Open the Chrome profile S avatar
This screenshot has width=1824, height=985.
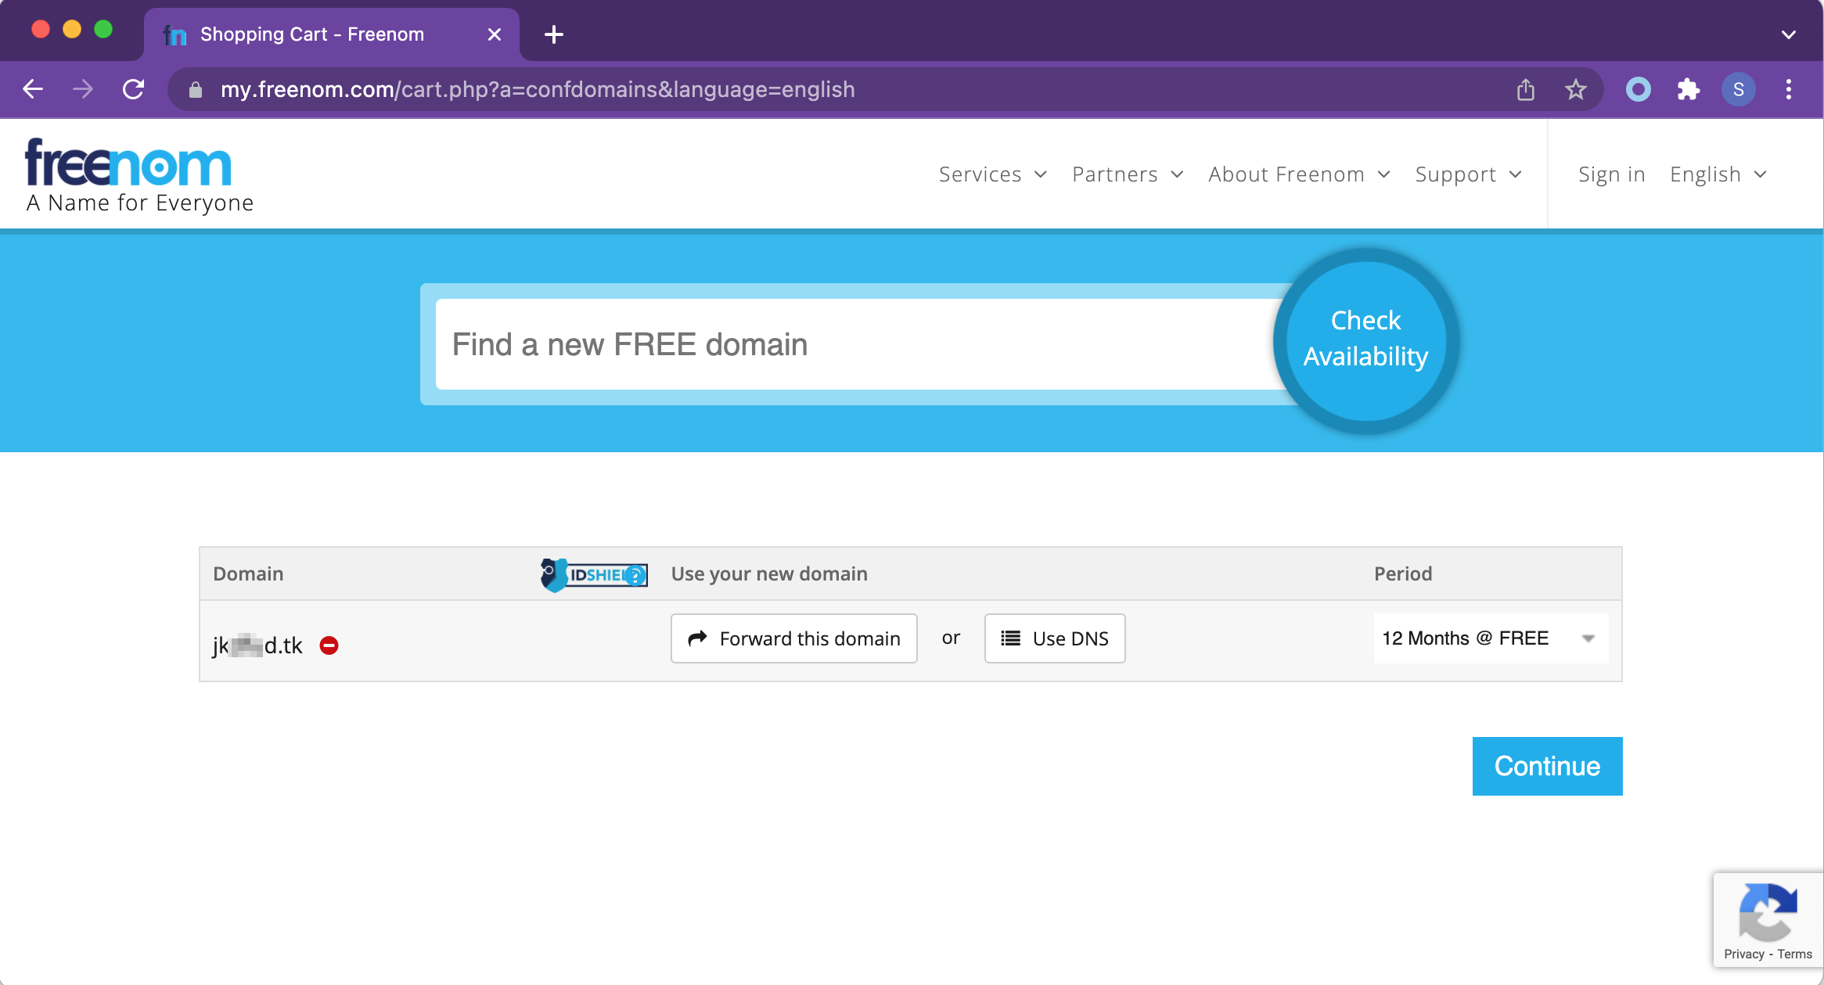tap(1738, 89)
